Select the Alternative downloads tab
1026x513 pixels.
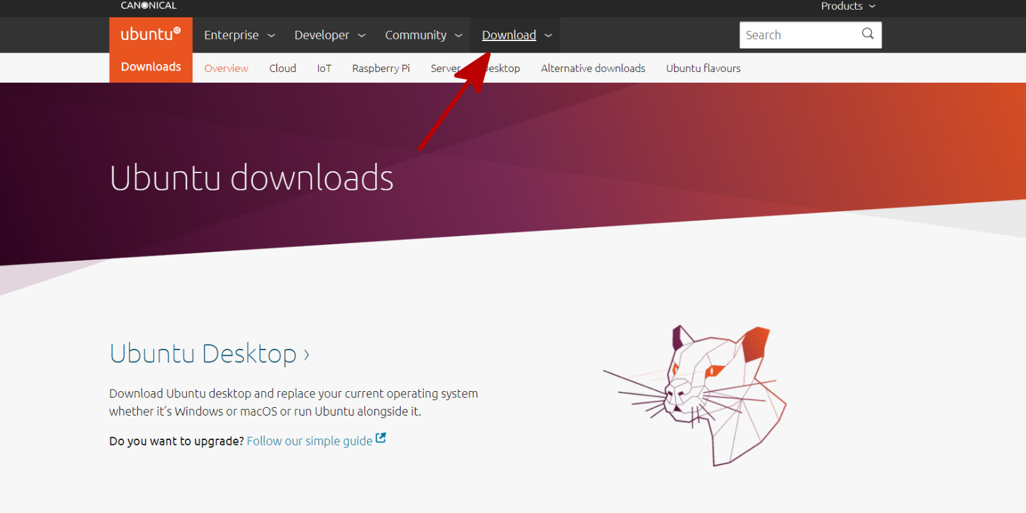tap(593, 68)
